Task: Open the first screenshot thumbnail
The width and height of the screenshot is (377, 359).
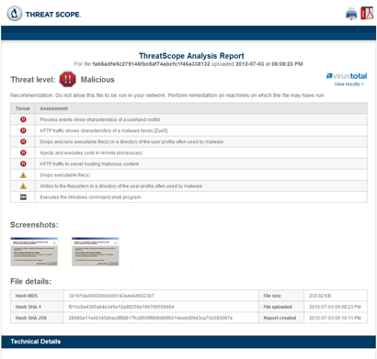Action: [34, 252]
